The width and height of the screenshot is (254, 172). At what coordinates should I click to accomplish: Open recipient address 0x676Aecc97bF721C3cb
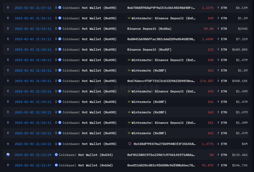pos(161,81)
